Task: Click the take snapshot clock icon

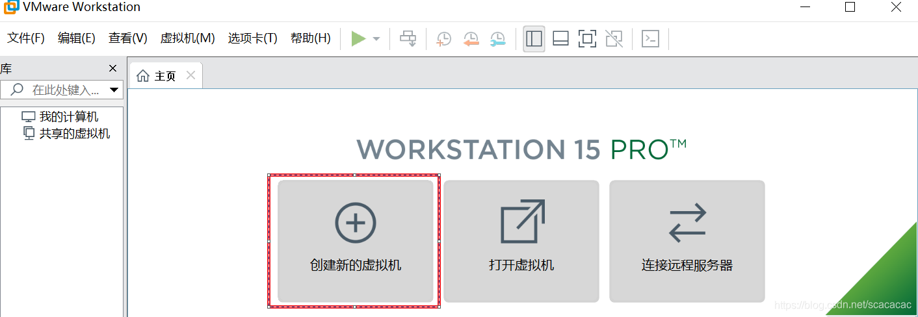Action: click(x=443, y=39)
